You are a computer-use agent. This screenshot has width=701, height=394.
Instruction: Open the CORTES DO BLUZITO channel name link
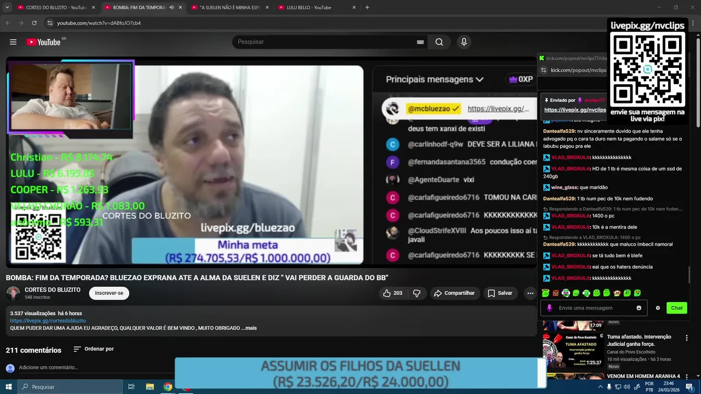coord(53,290)
